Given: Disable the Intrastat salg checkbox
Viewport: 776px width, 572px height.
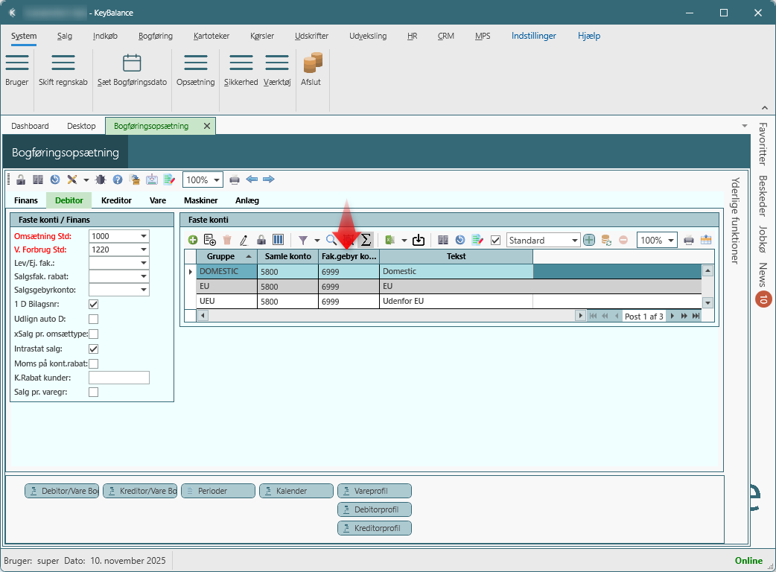Looking at the screenshot, I should 93,348.
